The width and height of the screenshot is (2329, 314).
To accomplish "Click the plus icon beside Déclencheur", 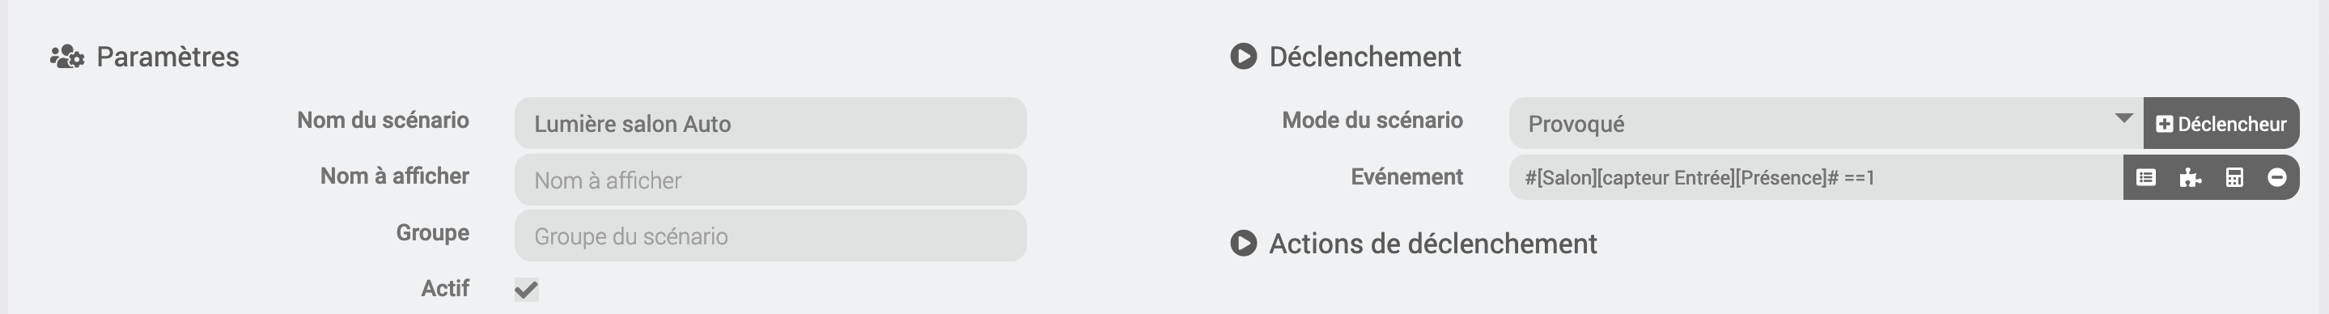I will [x=2165, y=124].
